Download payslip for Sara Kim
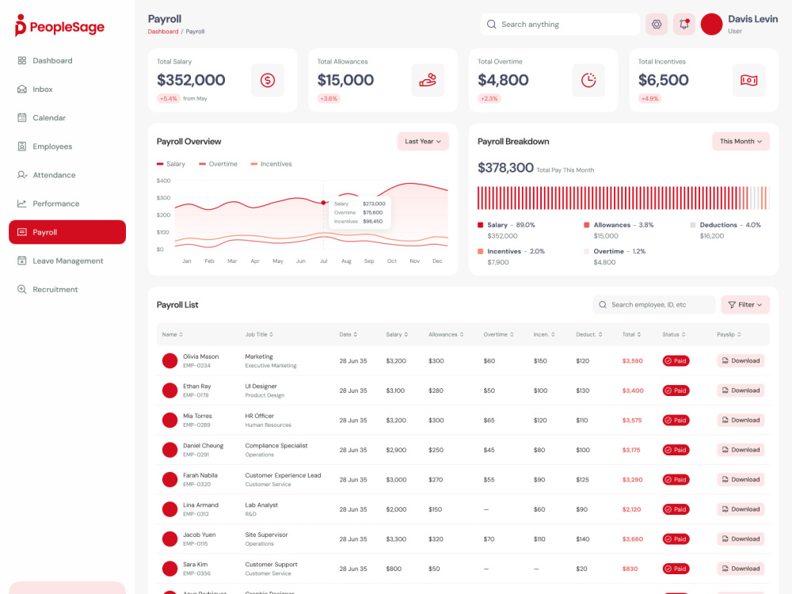This screenshot has height=594, width=792. (741, 569)
